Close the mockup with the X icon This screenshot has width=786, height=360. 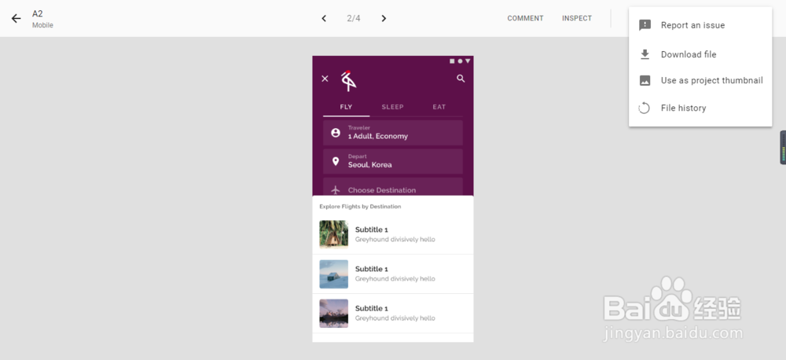click(325, 79)
